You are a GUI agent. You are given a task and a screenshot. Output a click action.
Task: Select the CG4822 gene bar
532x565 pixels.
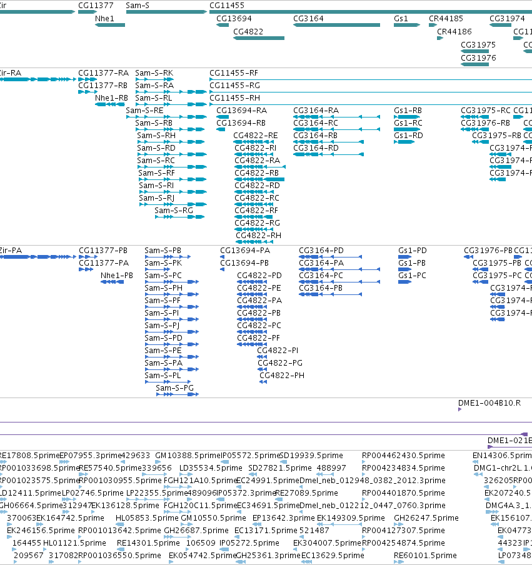[259, 38]
